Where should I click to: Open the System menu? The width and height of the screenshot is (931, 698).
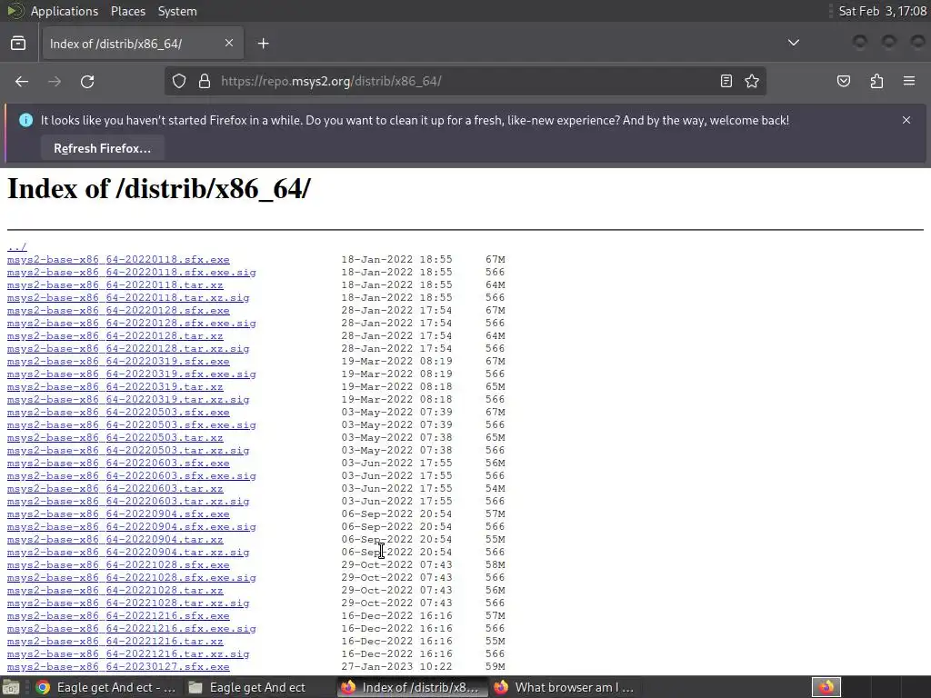tap(177, 11)
